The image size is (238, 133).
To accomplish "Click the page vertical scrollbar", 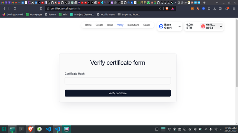I will coord(237,54).
